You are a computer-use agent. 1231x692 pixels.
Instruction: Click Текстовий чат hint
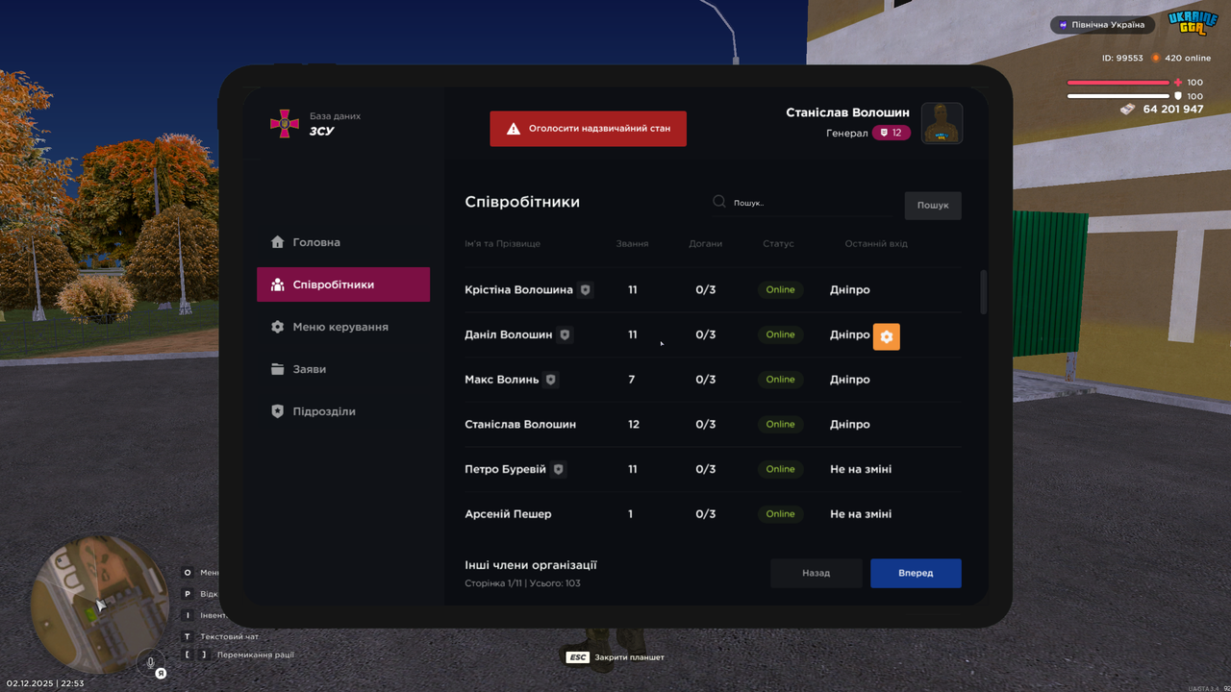229,636
